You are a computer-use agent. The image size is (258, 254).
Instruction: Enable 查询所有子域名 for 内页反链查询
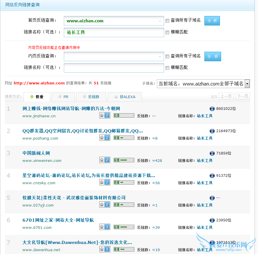[167, 57]
